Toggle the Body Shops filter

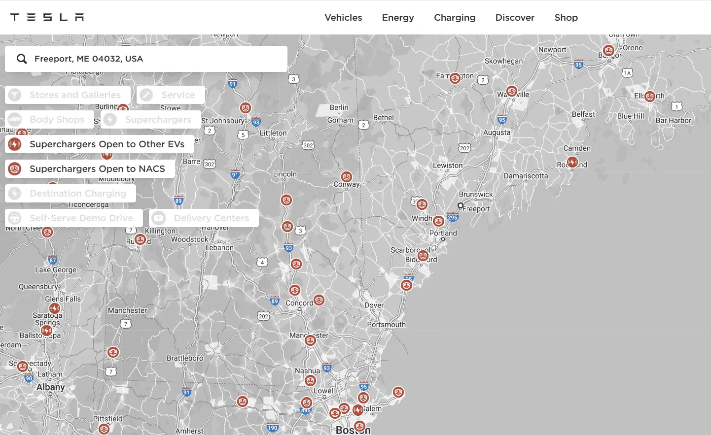[49, 120]
